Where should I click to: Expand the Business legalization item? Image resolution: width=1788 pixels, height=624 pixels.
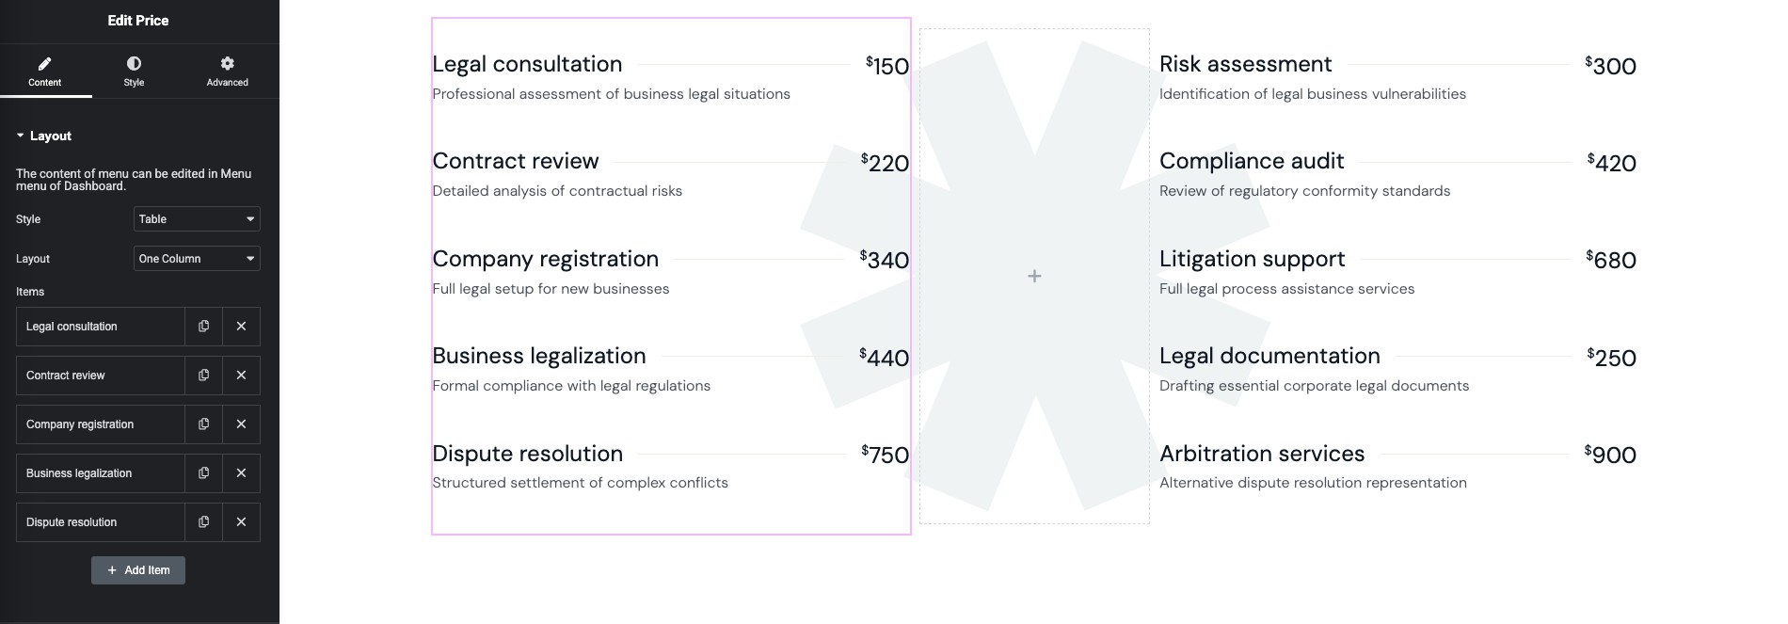pyautogui.click(x=100, y=473)
